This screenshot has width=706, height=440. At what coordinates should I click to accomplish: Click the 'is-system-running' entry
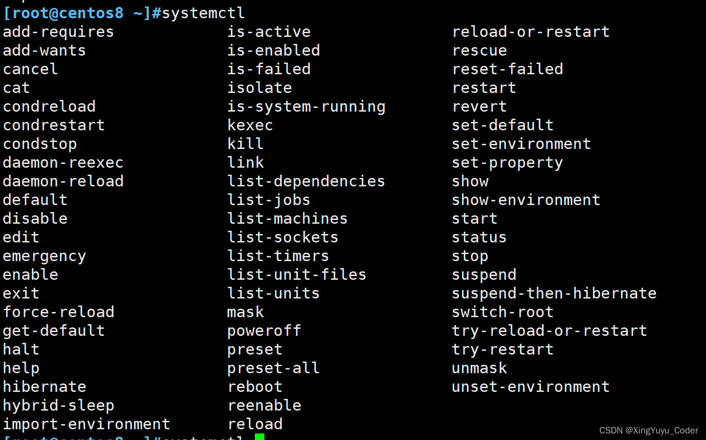tap(306, 106)
